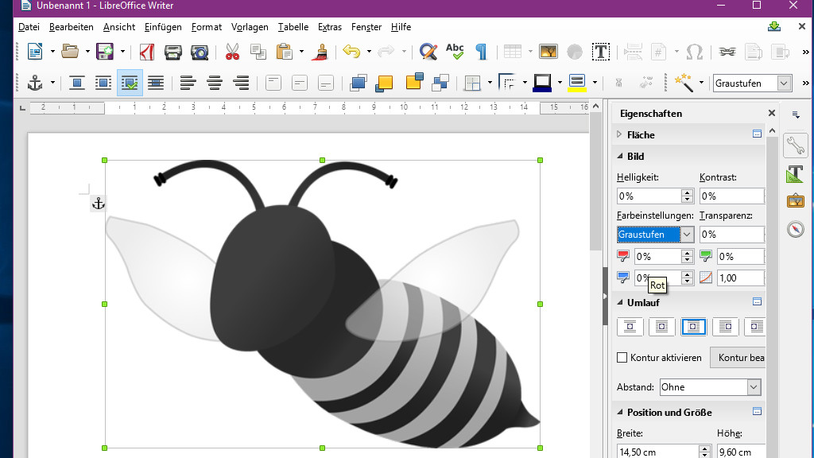Click the Spelling check (Abc) icon
The image size is (814, 458).
pyautogui.click(x=454, y=51)
